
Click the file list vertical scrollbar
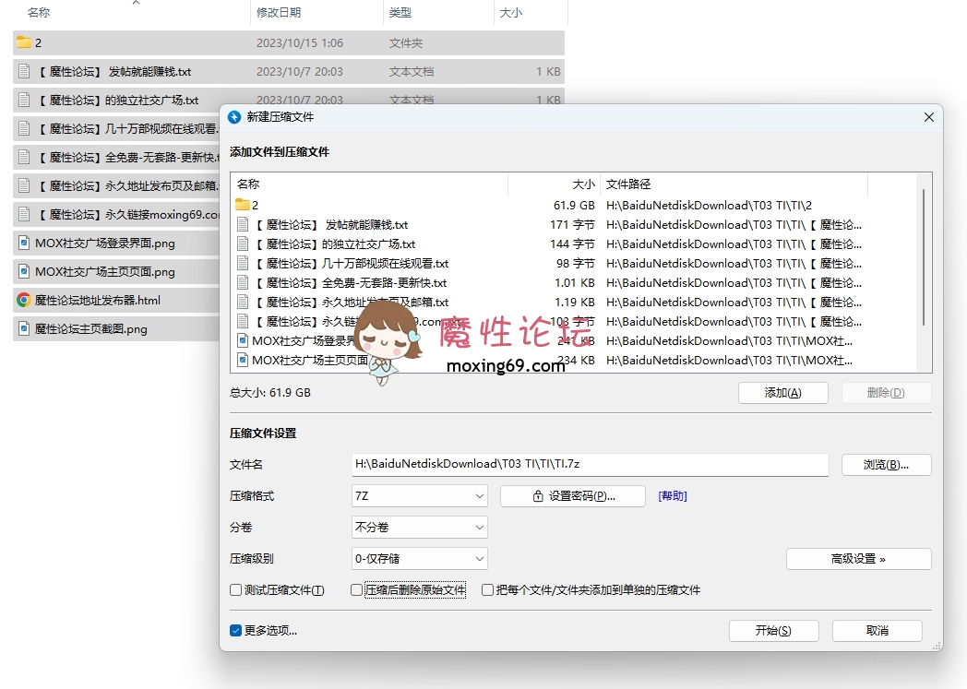(924, 258)
